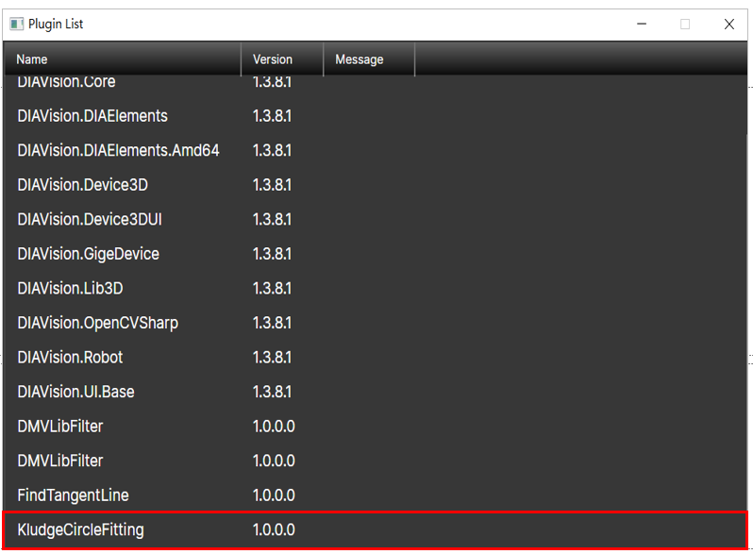Select the DIAVision.Core plugin row

[x=66, y=83]
